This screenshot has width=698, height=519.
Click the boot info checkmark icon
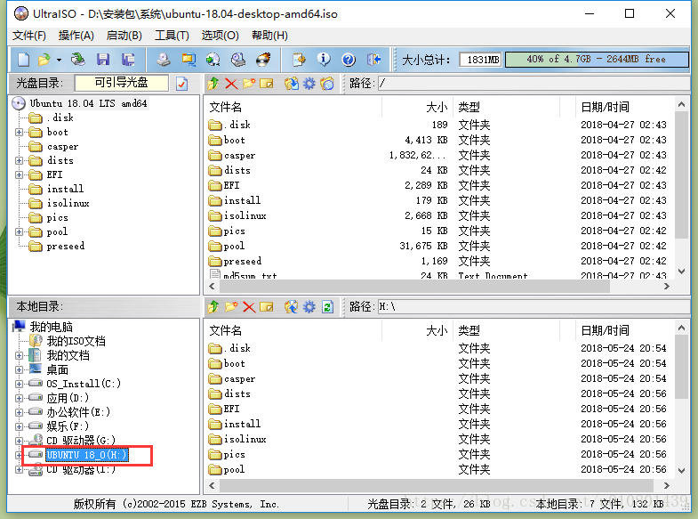point(181,84)
